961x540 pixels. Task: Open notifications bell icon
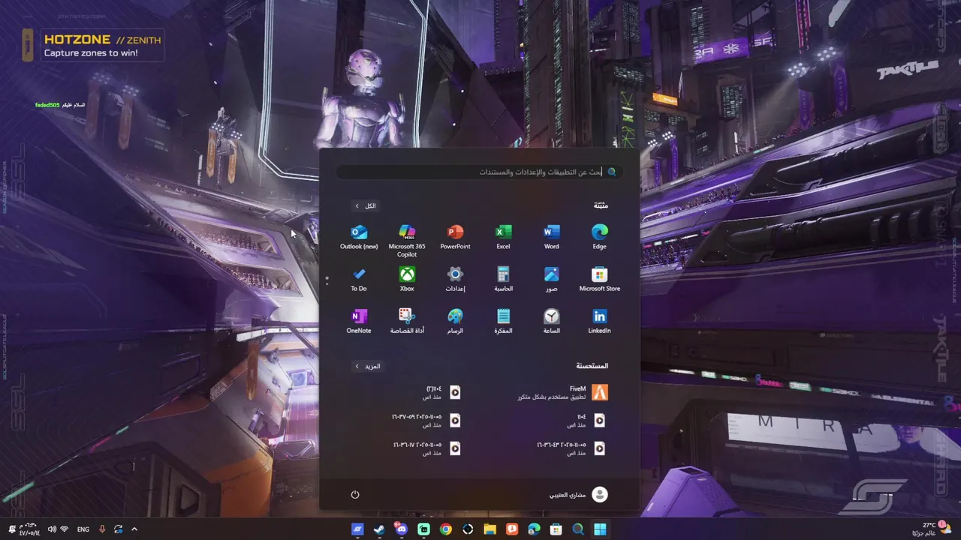(x=12, y=529)
